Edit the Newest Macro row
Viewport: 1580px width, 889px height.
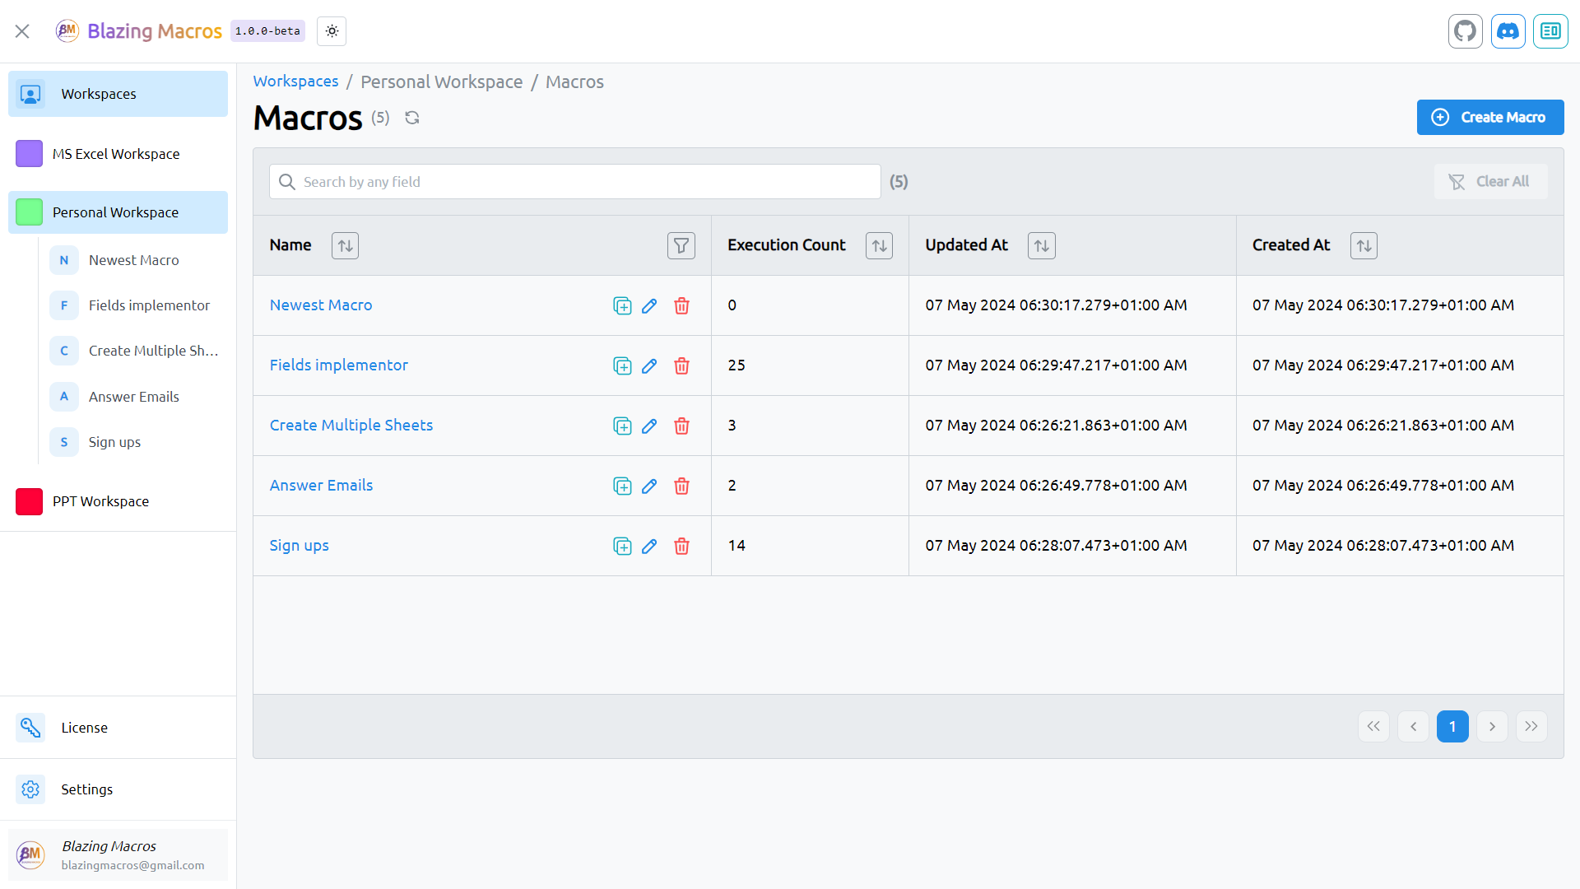(649, 305)
